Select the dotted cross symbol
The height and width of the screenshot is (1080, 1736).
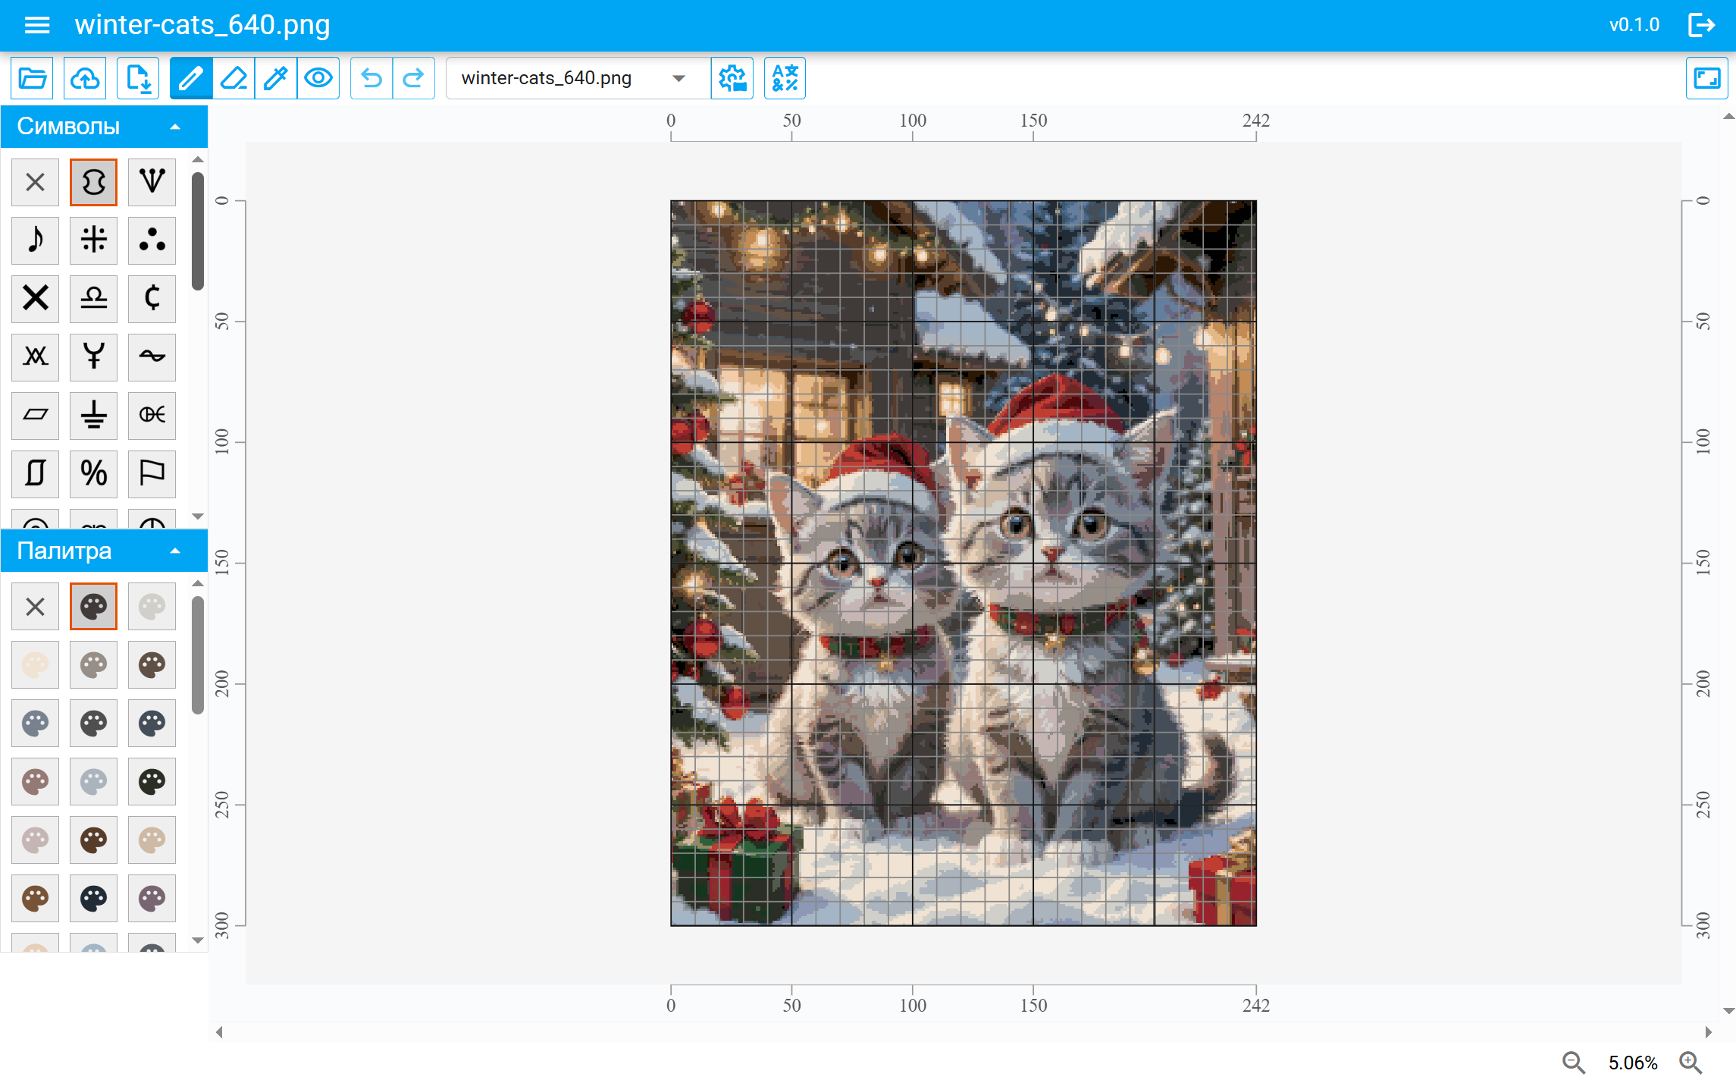(94, 240)
